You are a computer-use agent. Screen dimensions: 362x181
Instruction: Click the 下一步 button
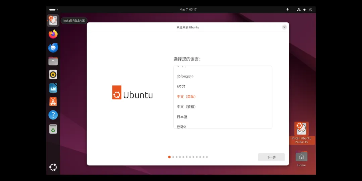click(x=271, y=157)
